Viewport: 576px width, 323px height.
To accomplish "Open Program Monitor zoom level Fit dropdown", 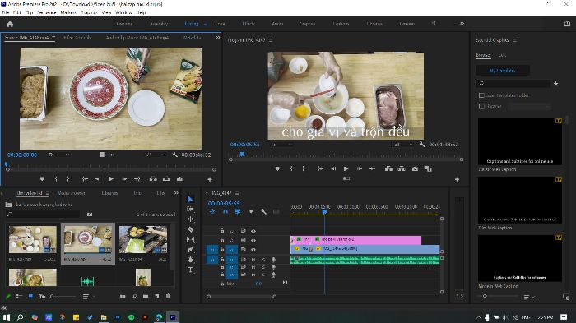I will (x=282, y=145).
